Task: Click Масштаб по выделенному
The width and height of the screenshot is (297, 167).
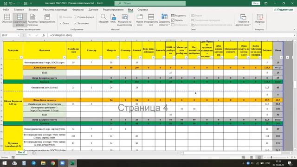Action: [125, 20]
